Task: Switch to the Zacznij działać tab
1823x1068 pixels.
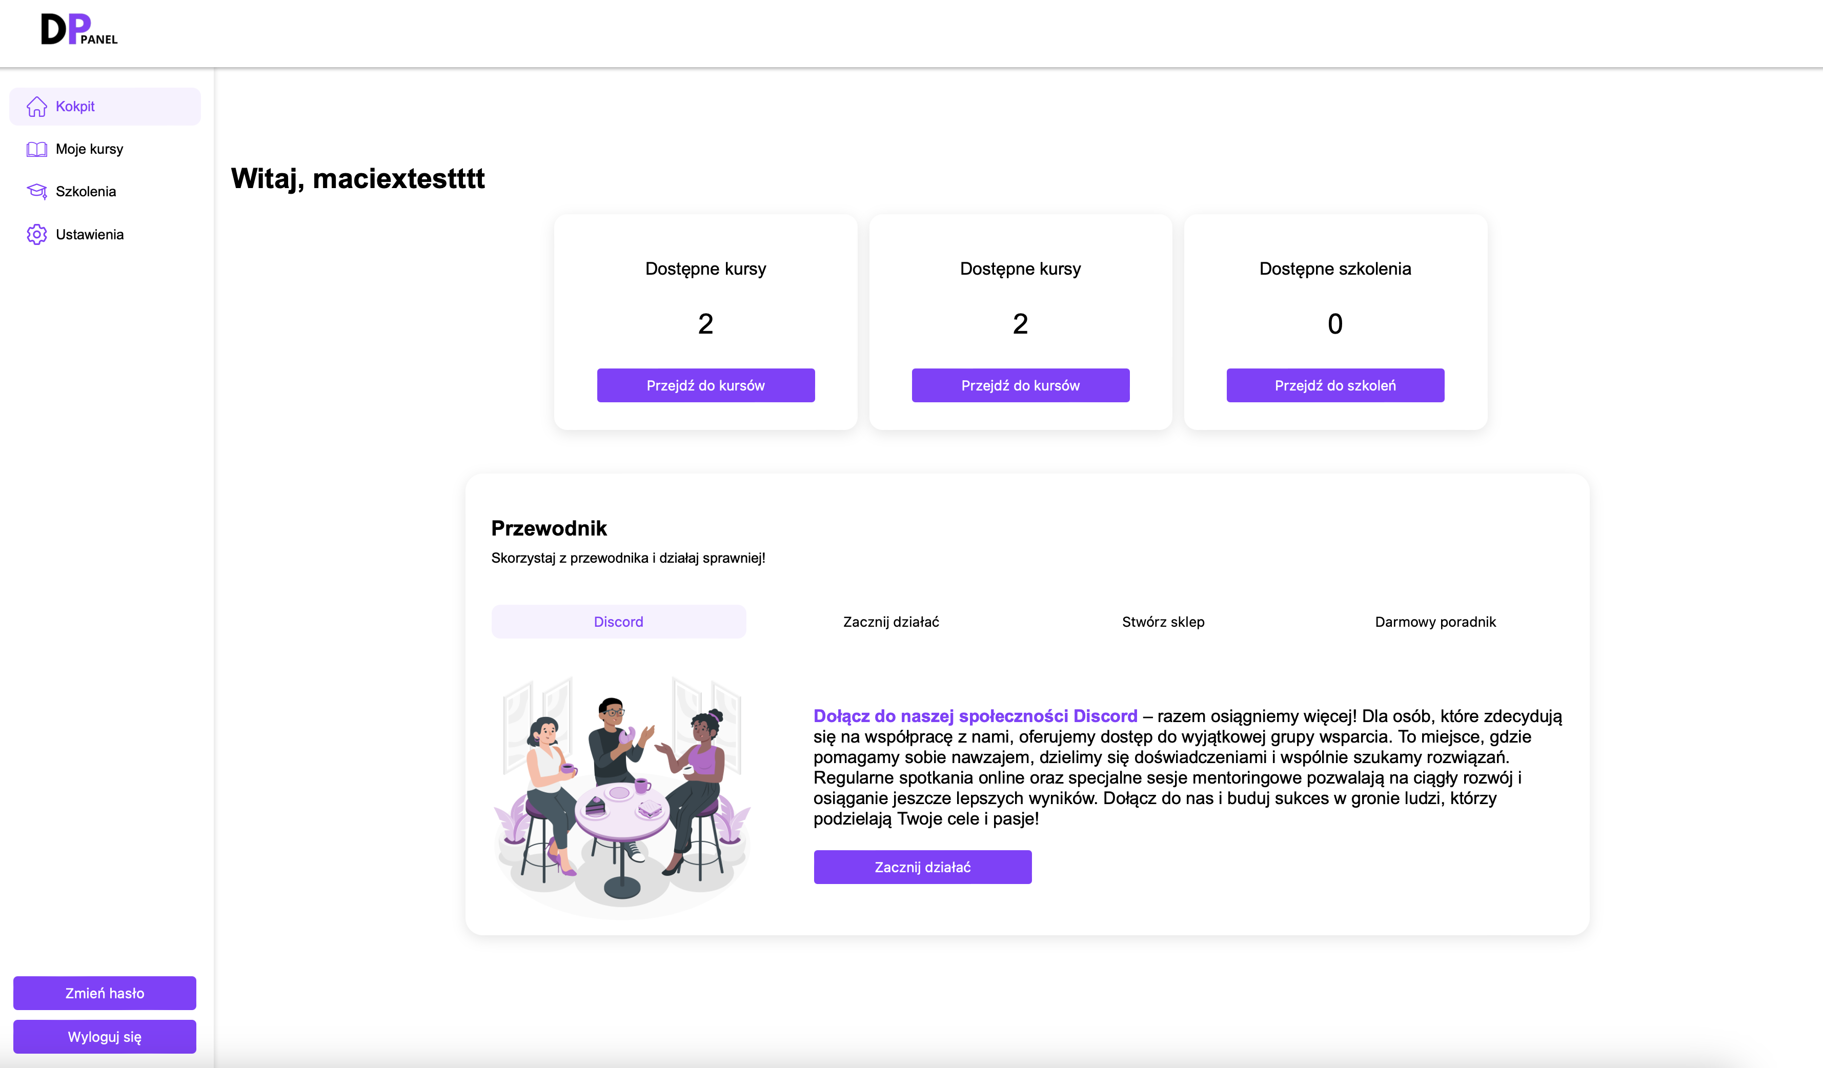Action: 891,622
